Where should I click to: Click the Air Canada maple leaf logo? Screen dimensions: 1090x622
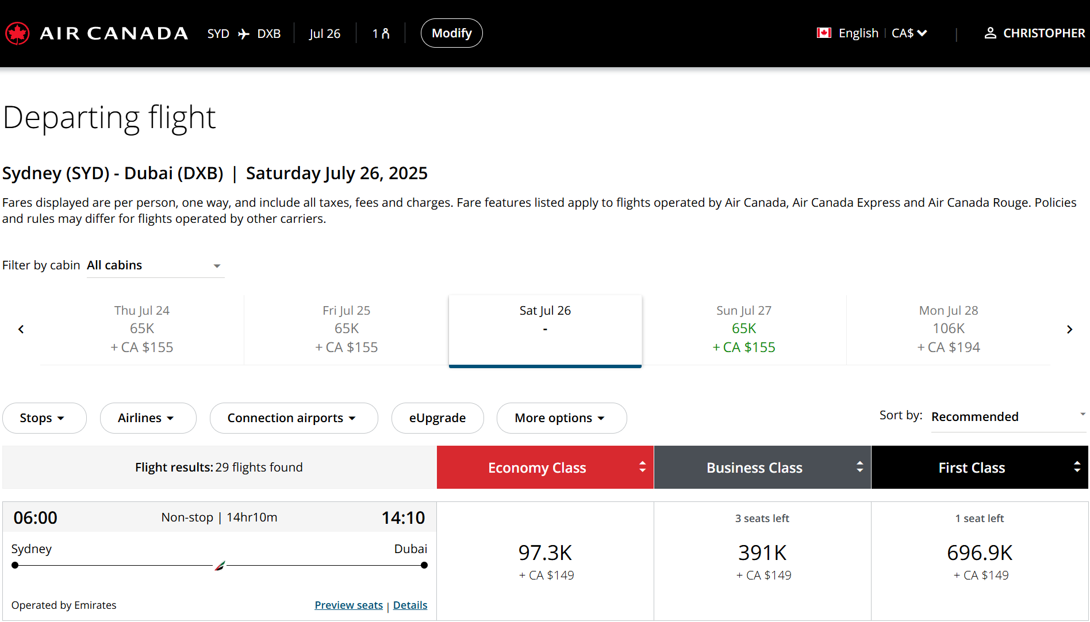[x=17, y=33]
